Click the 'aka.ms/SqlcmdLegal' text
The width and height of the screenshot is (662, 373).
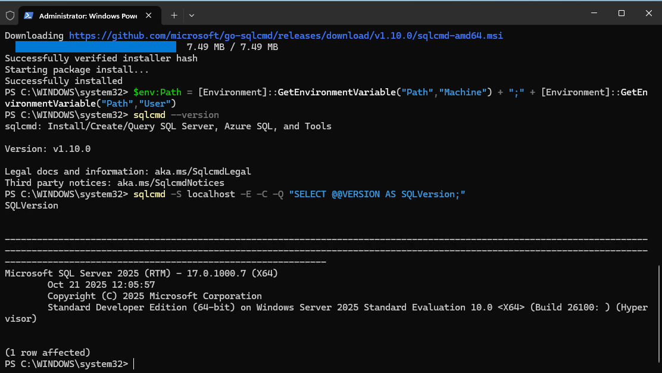(202, 172)
